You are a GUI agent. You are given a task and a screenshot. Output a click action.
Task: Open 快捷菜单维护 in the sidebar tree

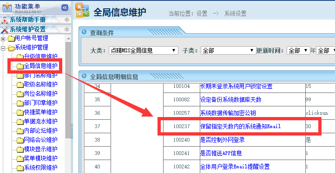tap(40, 112)
